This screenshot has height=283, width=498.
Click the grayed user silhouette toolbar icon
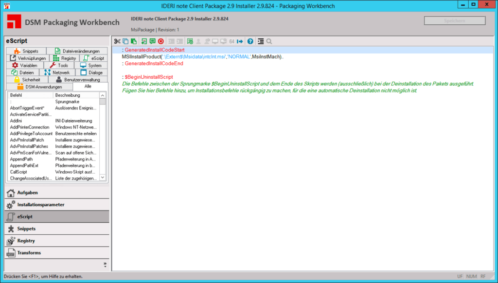198,41
